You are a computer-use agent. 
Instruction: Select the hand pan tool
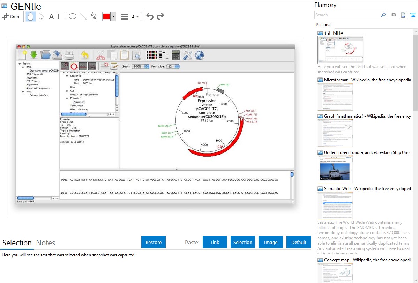click(x=30, y=16)
